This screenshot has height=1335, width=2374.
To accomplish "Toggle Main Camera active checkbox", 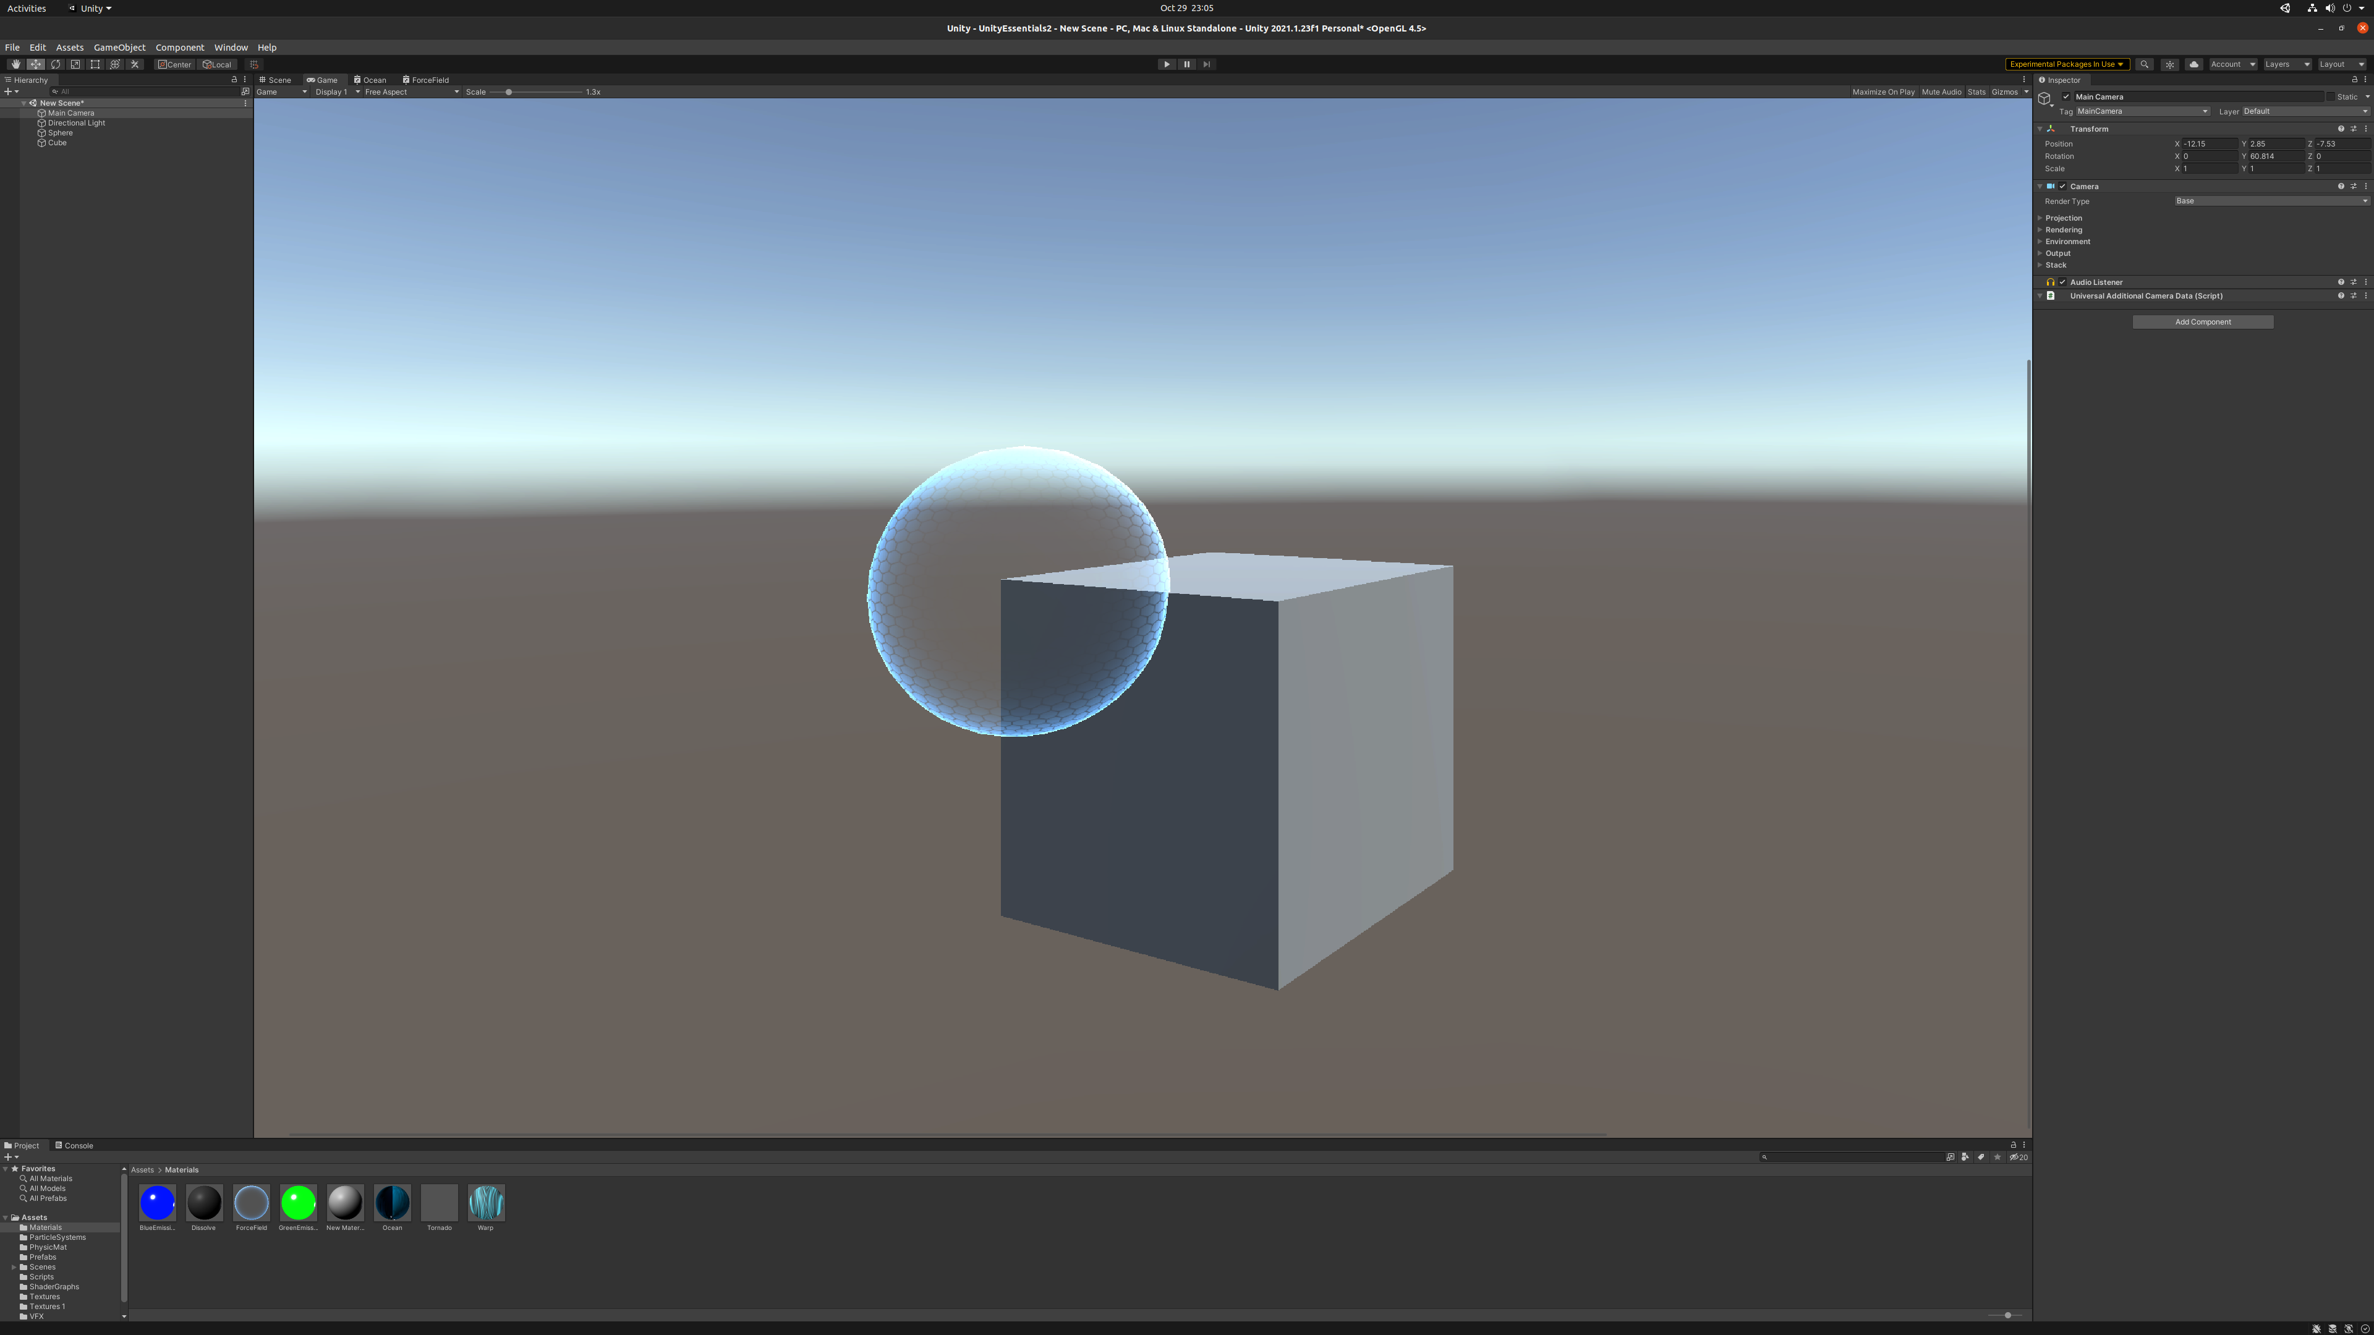I will (2066, 97).
